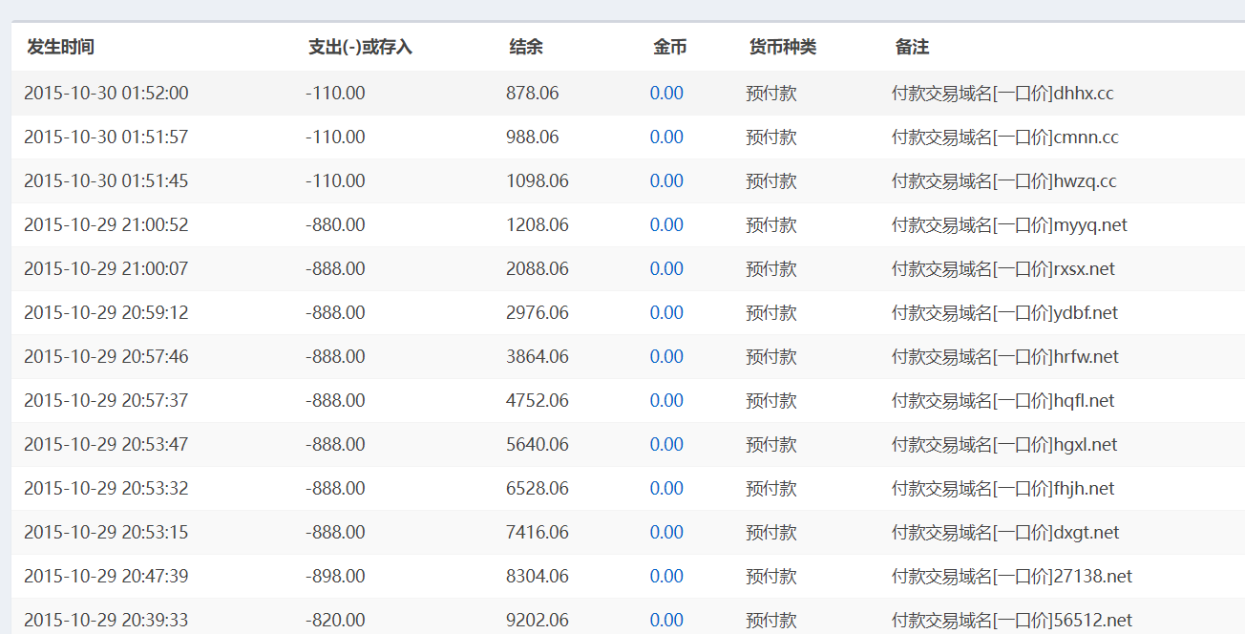The image size is (1245, 634).
Task: Click the 金币 column header
Action: point(669,47)
